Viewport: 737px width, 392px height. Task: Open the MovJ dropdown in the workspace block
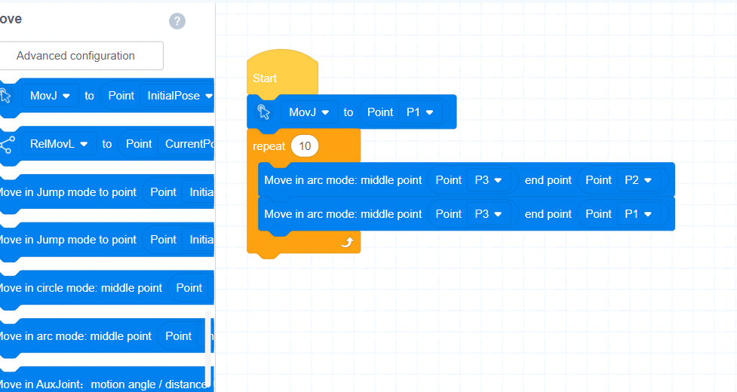click(309, 112)
